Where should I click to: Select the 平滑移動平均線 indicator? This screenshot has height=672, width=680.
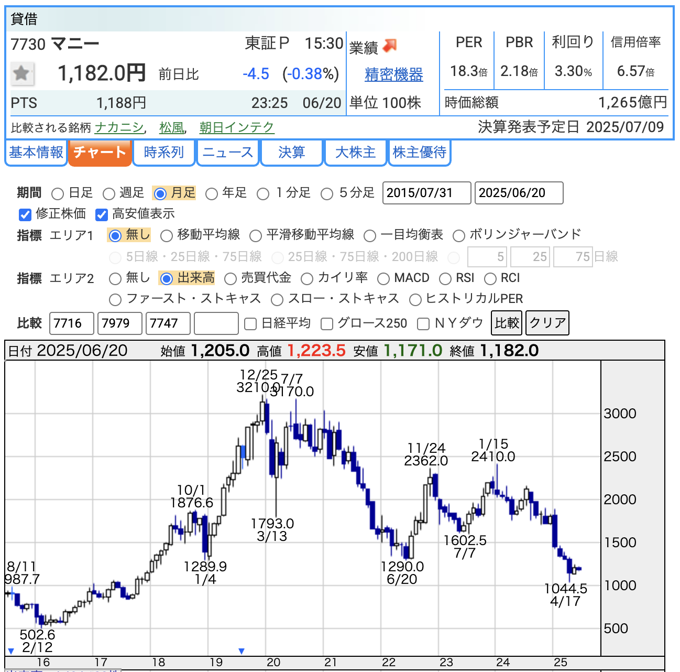(x=255, y=236)
